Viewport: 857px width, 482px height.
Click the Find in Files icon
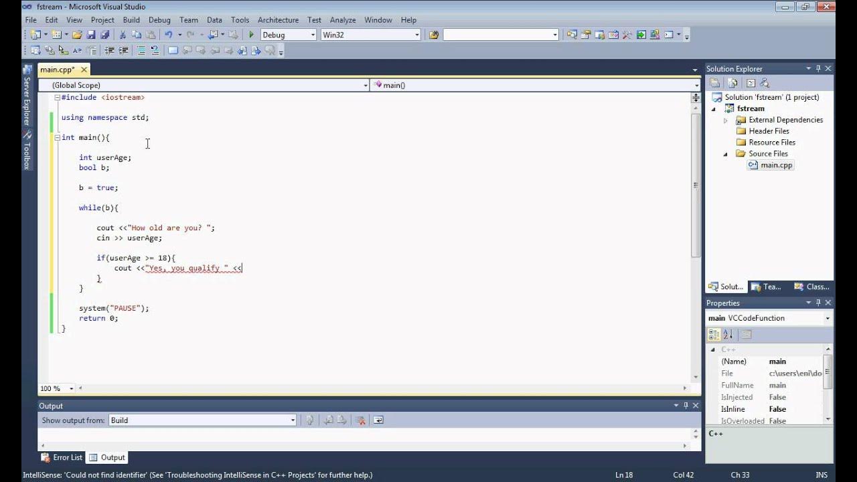click(x=434, y=35)
